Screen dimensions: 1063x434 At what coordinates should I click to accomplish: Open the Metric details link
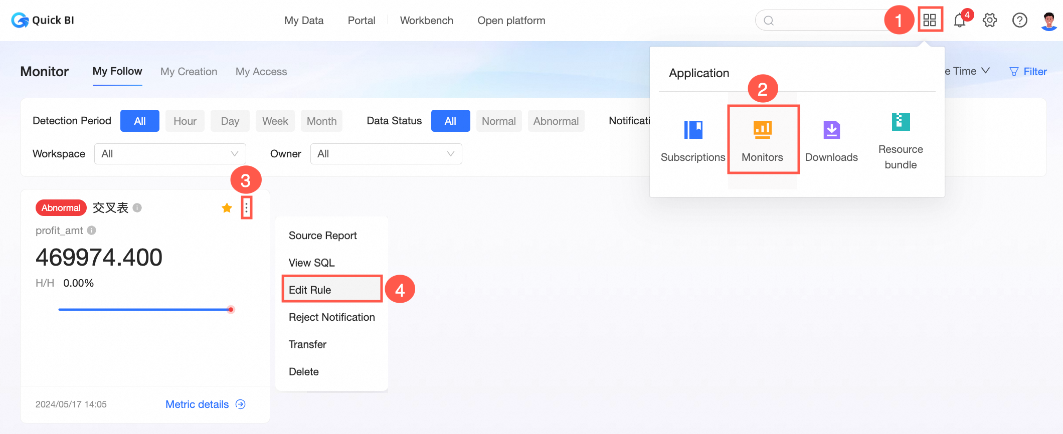click(197, 404)
